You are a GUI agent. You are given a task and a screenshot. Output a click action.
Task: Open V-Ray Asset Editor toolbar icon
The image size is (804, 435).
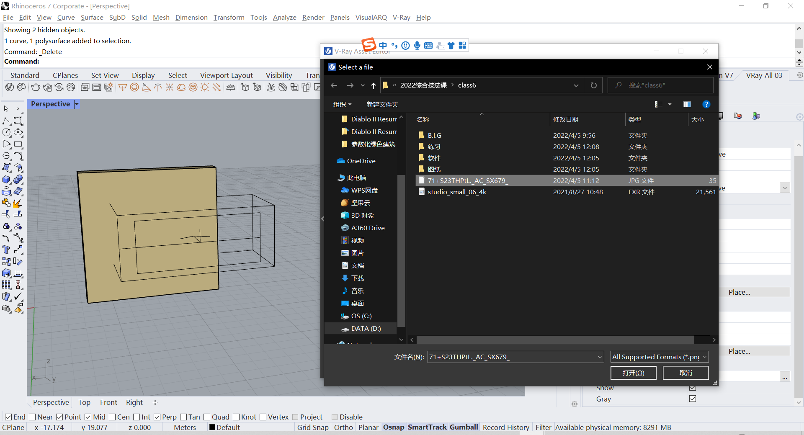point(10,87)
